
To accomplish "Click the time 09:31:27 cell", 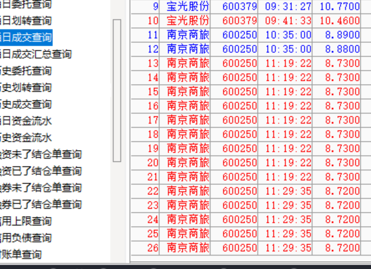I will click(288, 6).
